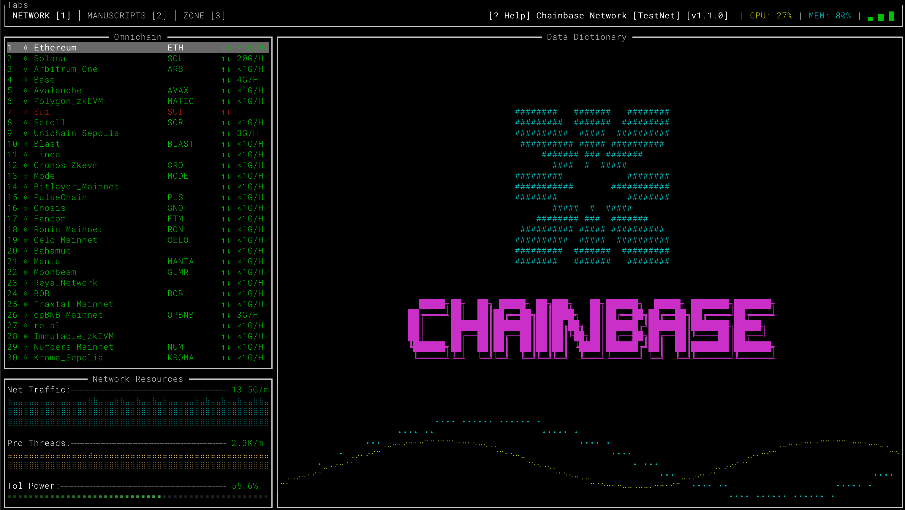
Task: Click the diamond icon beside Avalanche
Action: 26,91
